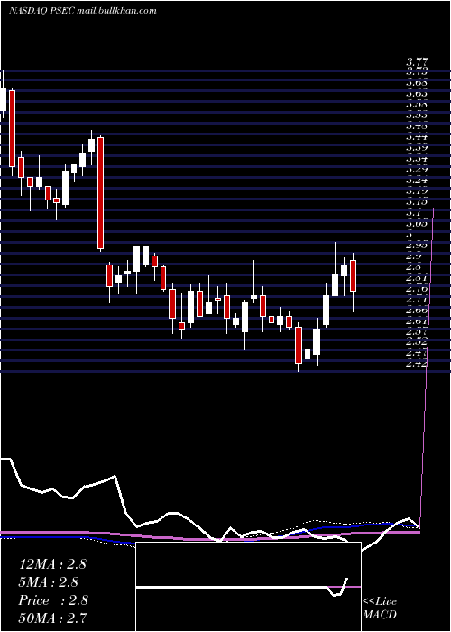Image resolution: width=451 pixels, height=632 pixels.
Task: Click the 3.19 price axis label
Action: coord(417,191)
